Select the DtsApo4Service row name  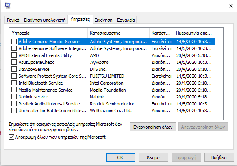click(34, 69)
